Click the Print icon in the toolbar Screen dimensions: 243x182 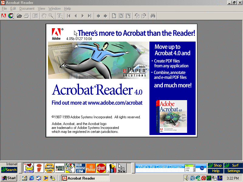26,16
